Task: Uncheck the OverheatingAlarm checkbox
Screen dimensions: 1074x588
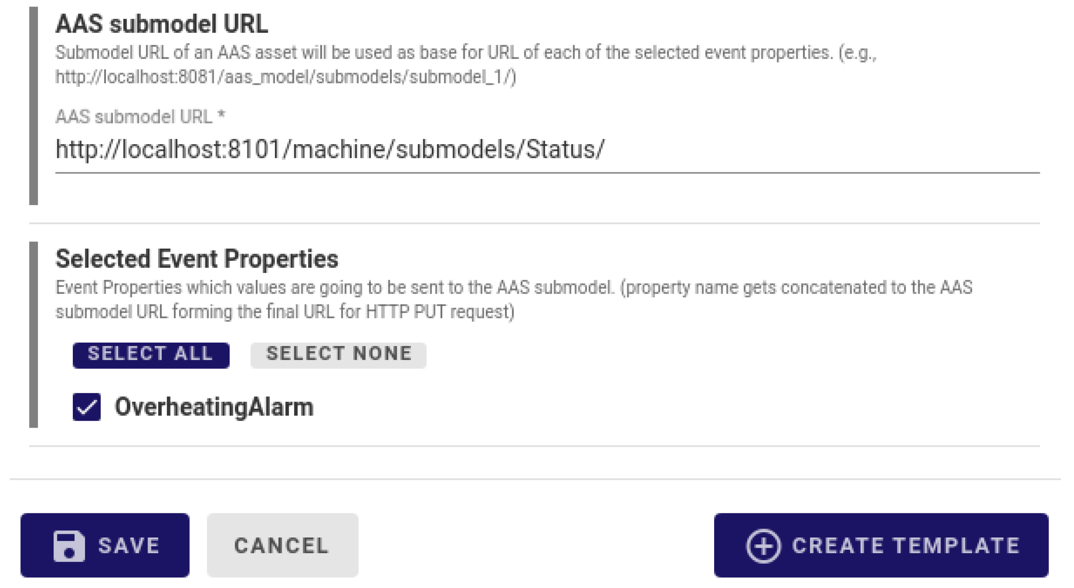Action: coord(87,407)
